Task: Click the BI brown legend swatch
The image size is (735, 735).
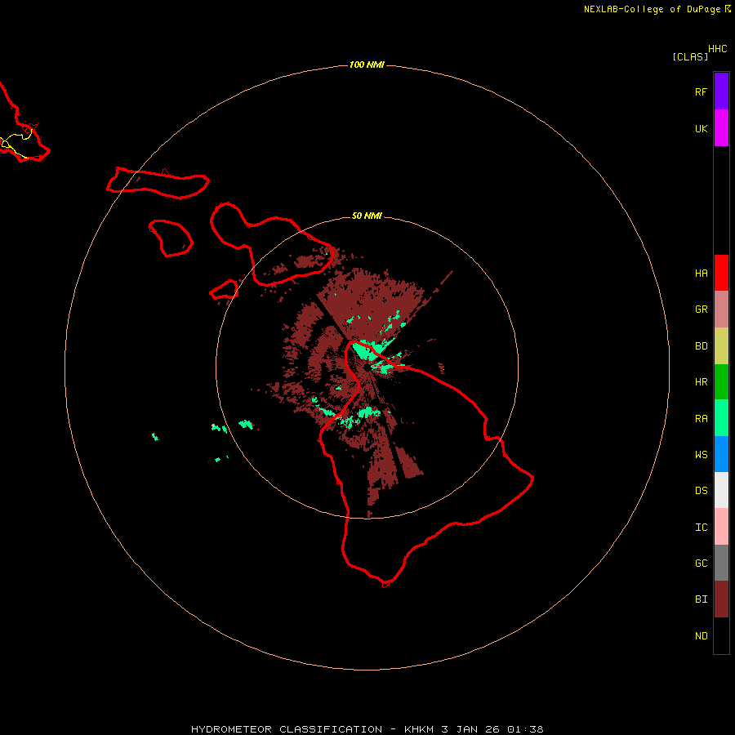Action: click(x=721, y=599)
